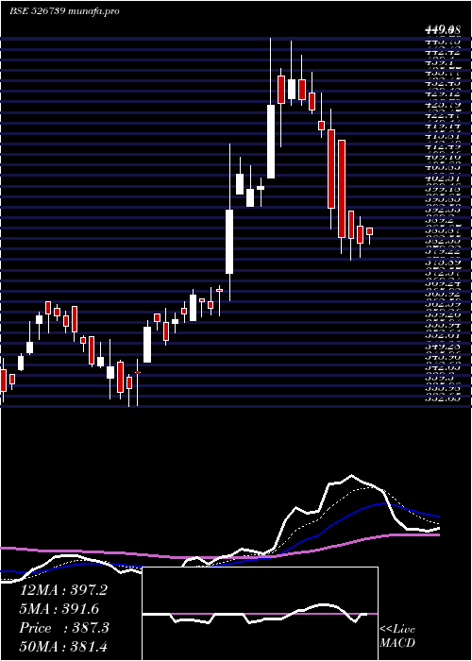Click the white MACD line in inset panel
This screenshot has height=661, width=472.
click(255, 614)
